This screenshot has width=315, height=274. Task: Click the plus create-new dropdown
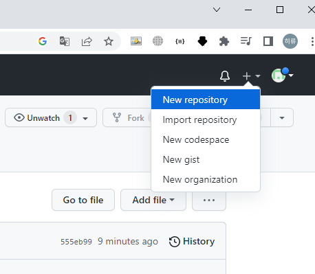point(251,76)
